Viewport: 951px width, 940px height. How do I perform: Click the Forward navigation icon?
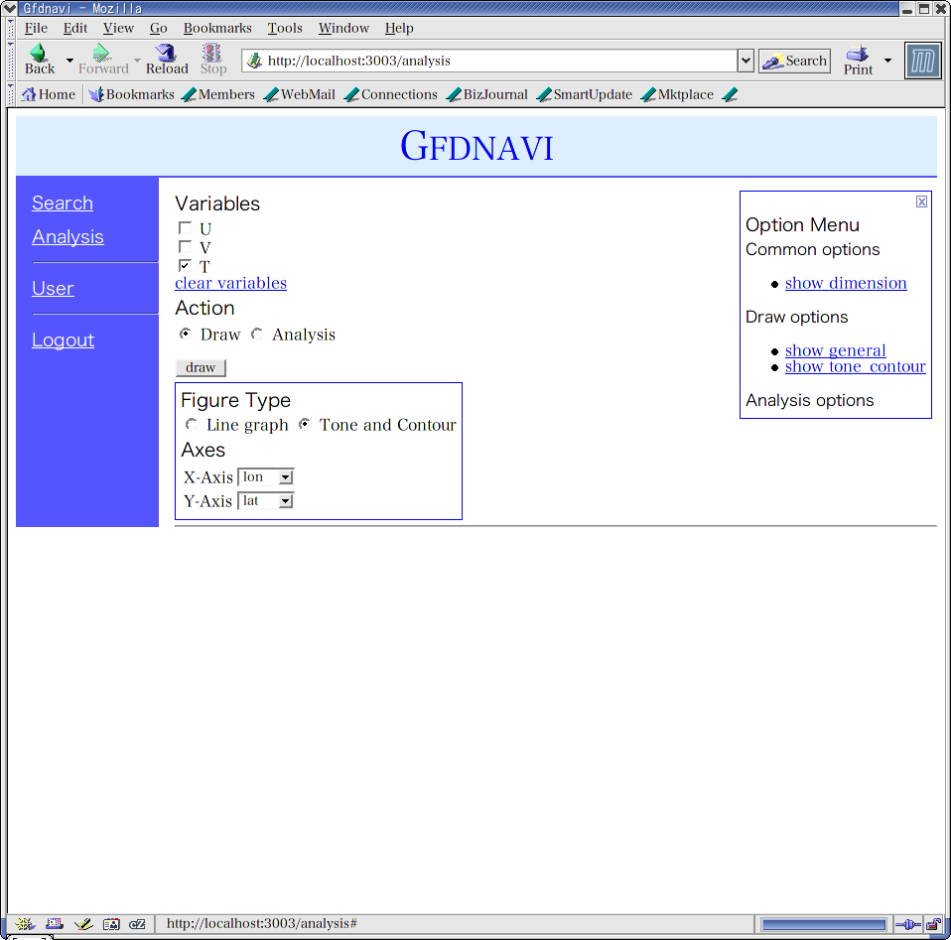click(102, 59)
